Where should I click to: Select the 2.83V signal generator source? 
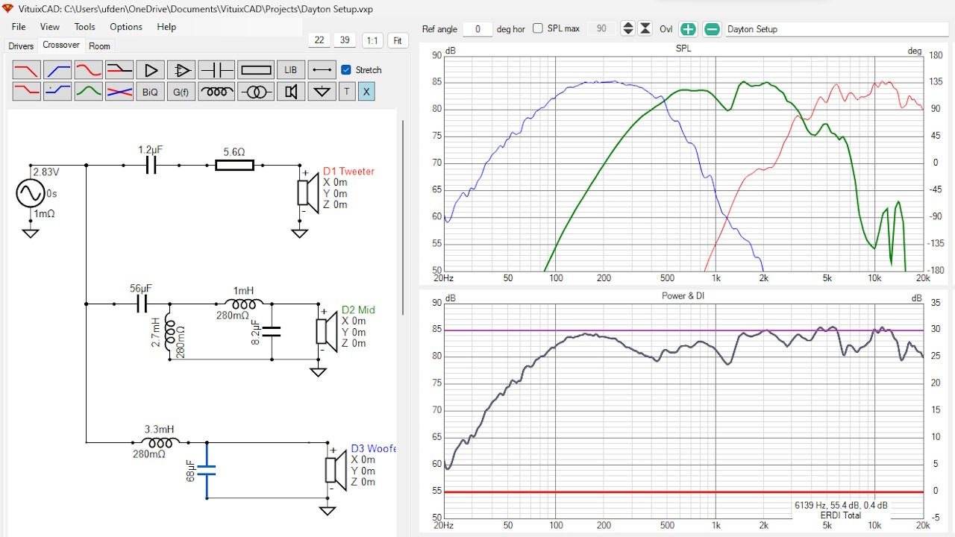31,193
